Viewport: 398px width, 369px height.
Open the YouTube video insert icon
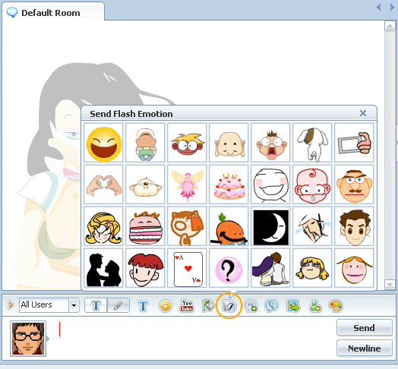click(x=187, y=305)
